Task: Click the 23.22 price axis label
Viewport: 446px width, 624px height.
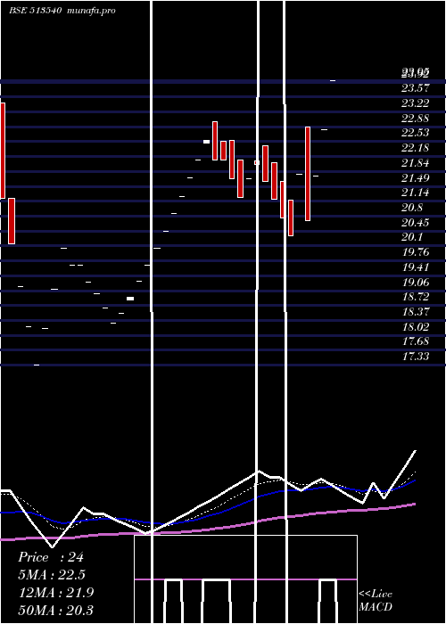Action: point(415,103)
